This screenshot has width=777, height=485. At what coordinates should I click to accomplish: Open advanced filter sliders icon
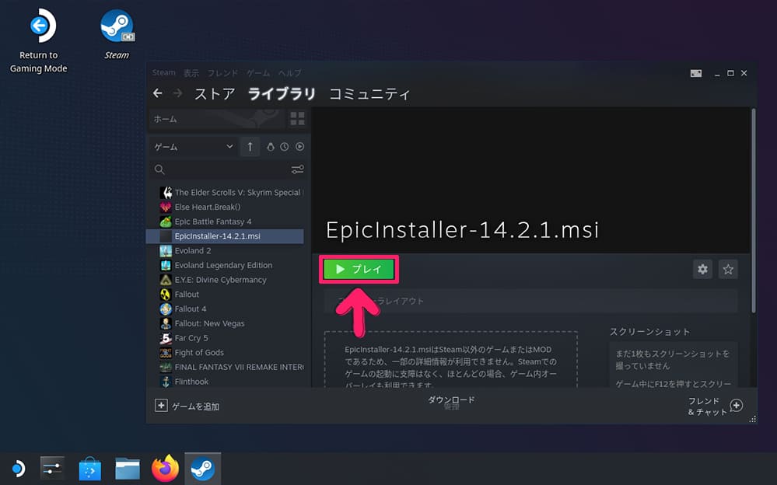[297, 169]
